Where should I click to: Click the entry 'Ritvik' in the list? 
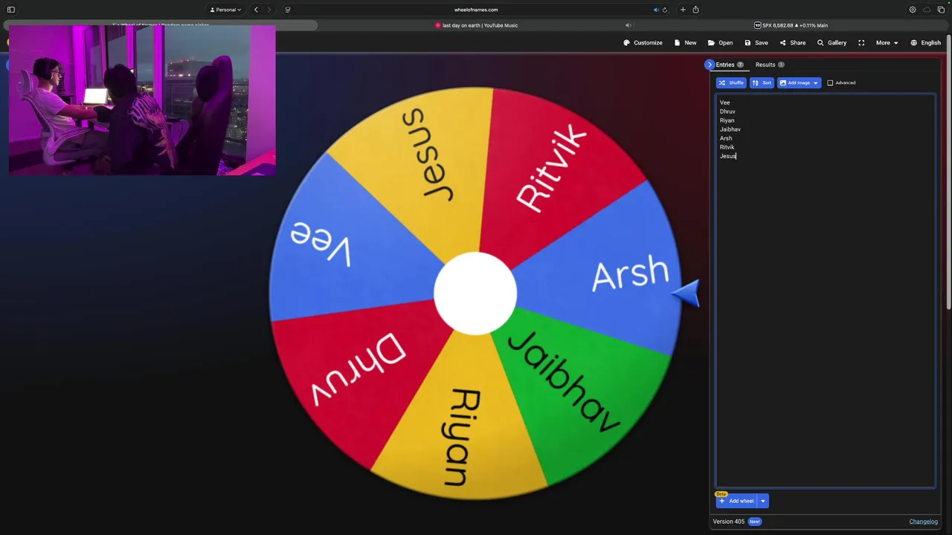click(727, 147)
